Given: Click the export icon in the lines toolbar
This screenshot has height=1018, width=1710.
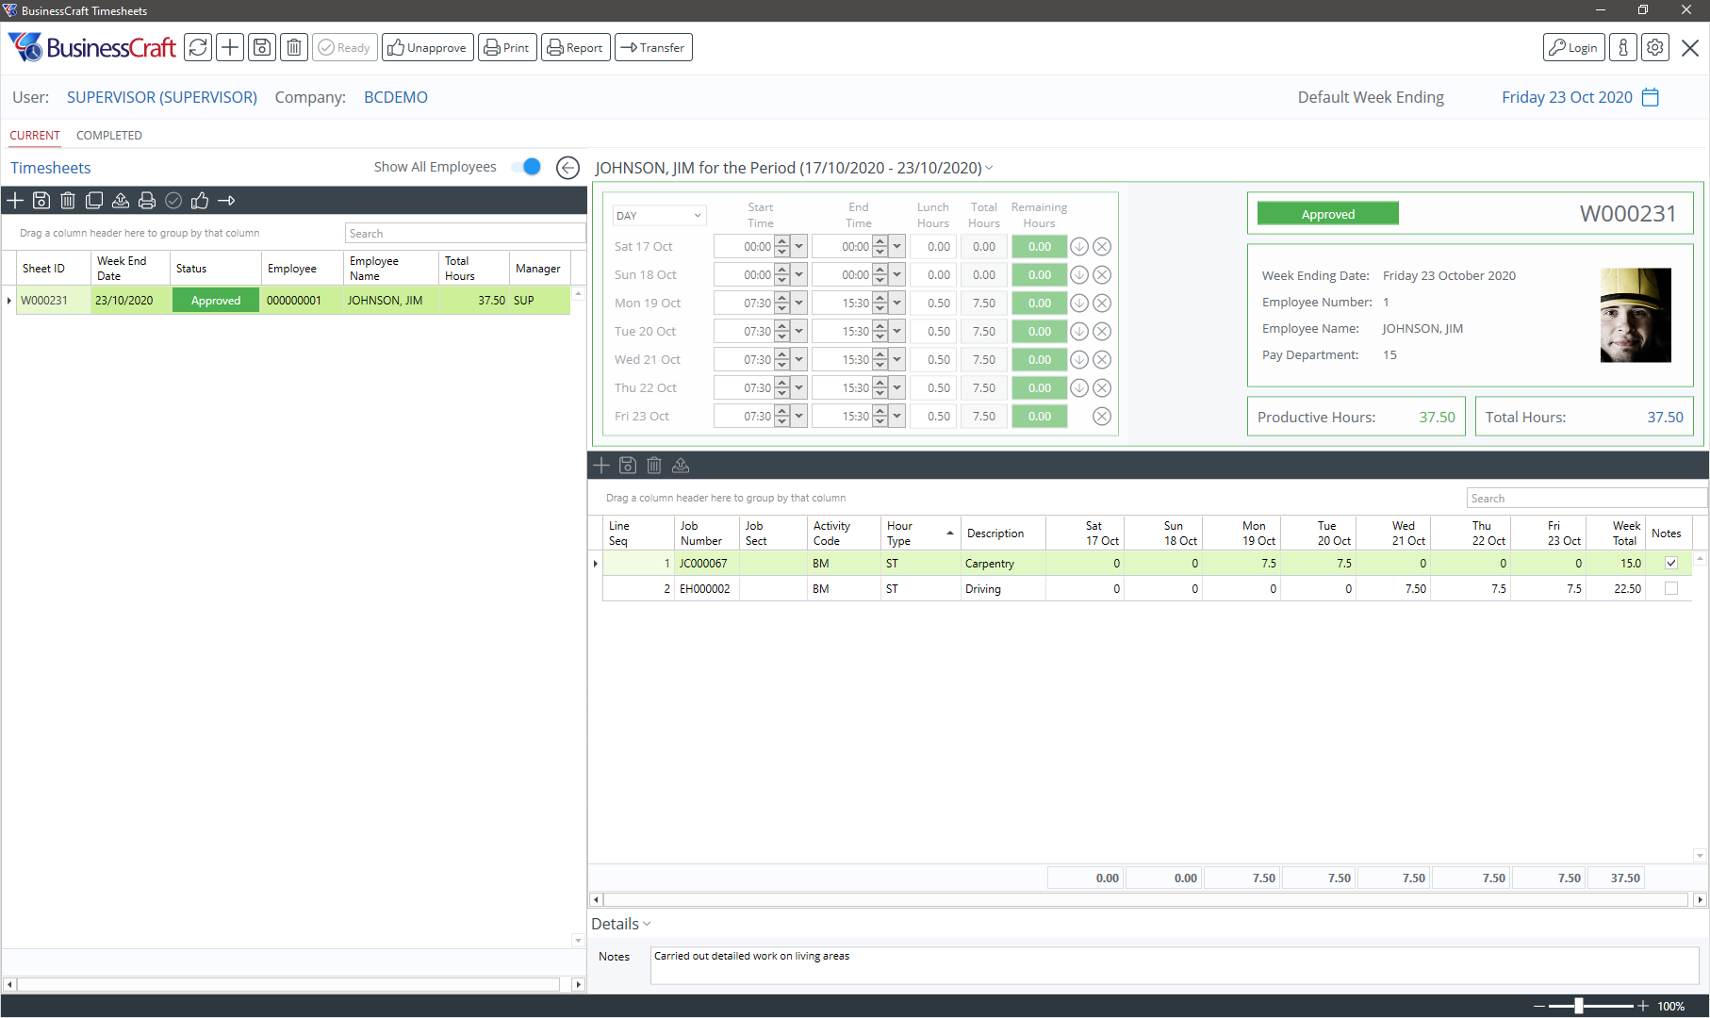Looking at the screenshot, I should click(x=681, y=466).
